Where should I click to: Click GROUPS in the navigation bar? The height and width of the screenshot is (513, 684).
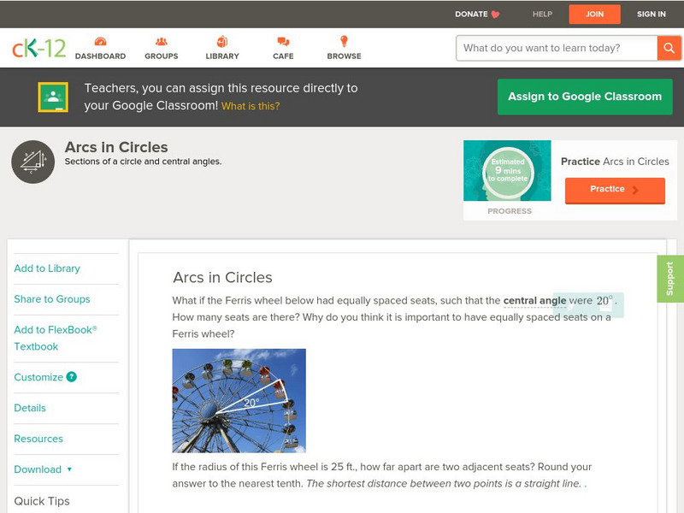tap(162, 56)
